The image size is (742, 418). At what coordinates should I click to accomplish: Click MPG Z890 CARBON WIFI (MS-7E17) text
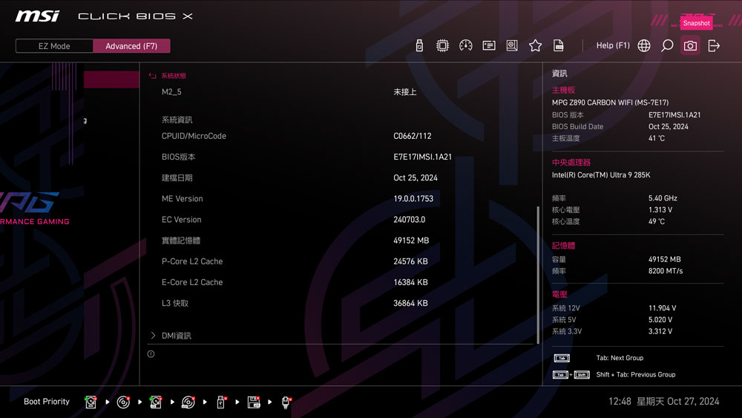[x=610, y=102]
